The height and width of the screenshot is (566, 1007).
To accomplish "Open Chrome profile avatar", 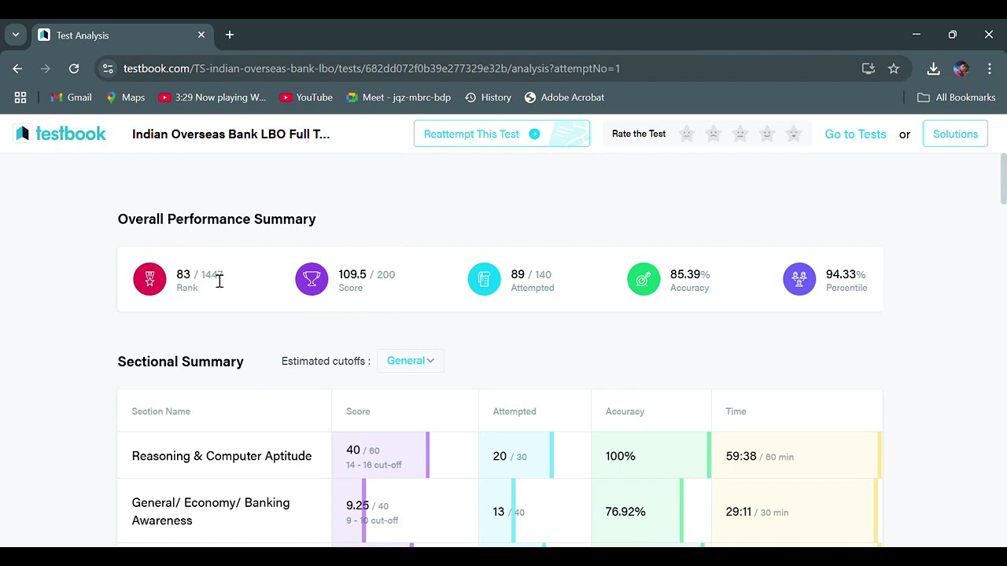I will (961, 68).
